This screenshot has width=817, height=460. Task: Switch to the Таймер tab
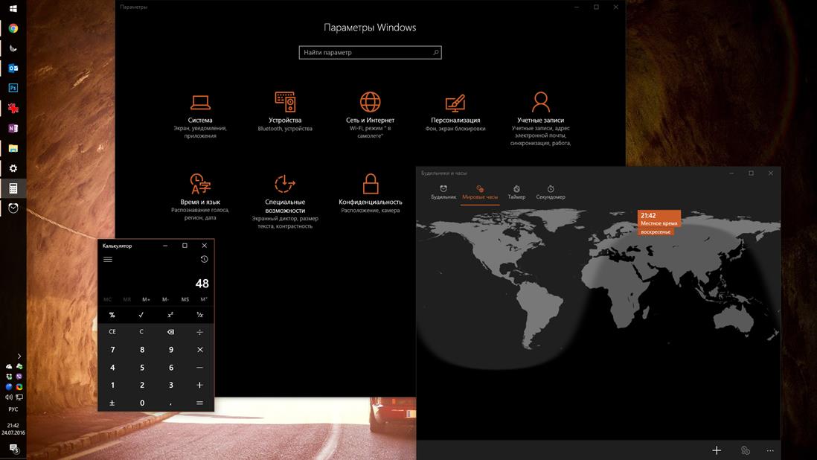coord(516,193)
